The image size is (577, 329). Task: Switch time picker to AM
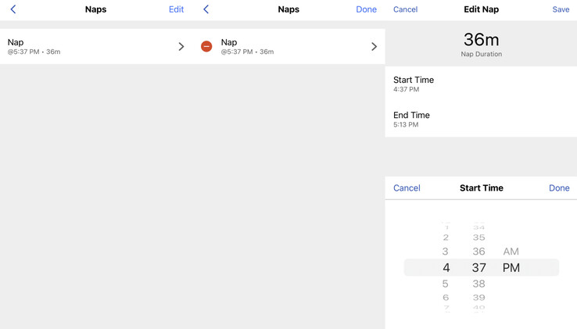[x=511, y=252]
